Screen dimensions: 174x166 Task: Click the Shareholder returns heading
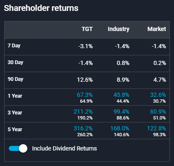pyautogui.click(x=41, y=8)
